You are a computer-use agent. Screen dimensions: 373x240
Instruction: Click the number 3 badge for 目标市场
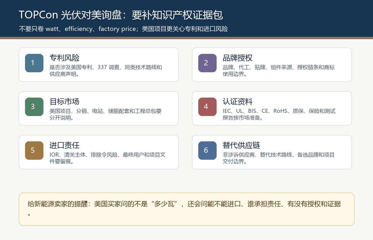pyautogui.click(x=34, y=107)
